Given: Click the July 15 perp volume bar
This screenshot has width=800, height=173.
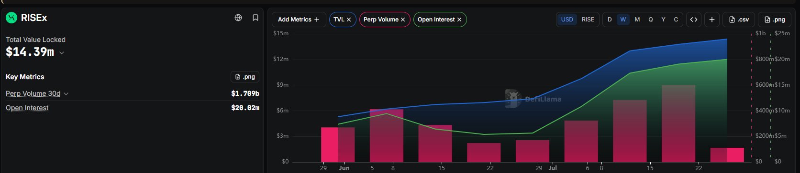Looking at the screenshot, I should click(x=630, y=131).
